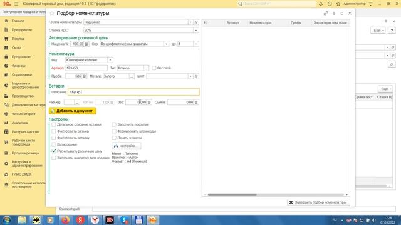Enable Фиксировать размер checkbox
401x225 pixels.
[54, 131]
